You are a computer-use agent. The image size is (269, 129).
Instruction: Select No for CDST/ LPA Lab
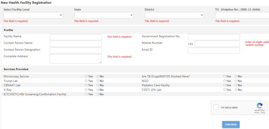(x=236, y=90)
